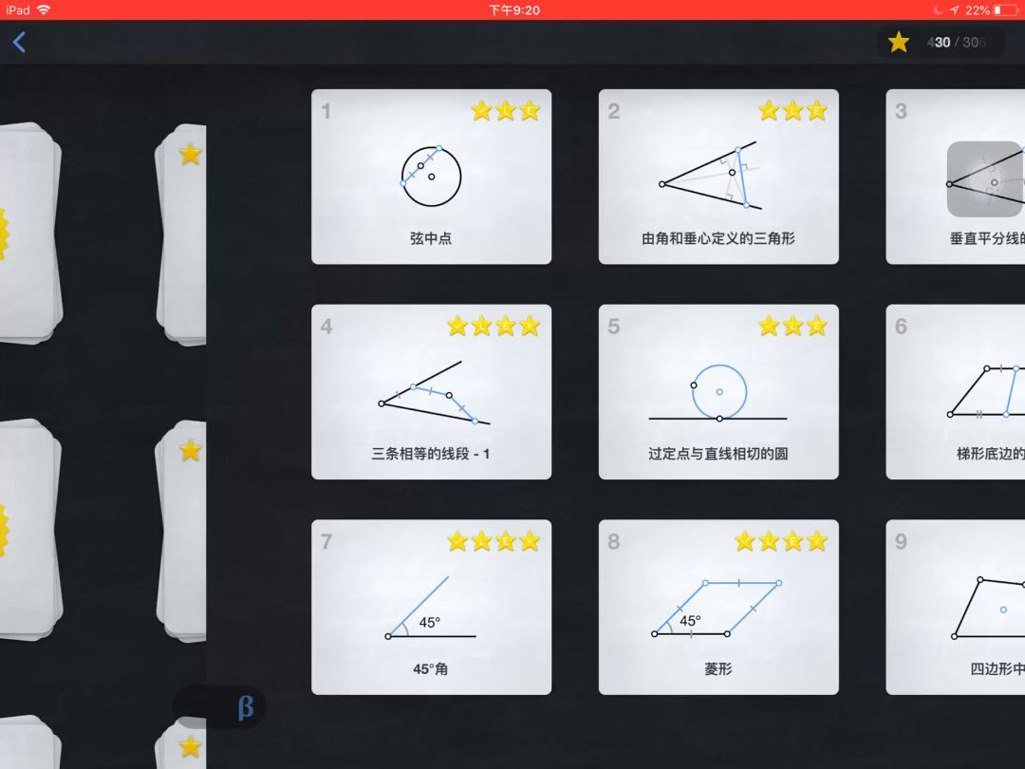The image size is (1025, 769).
Task: Select top card stack with gold star
Action: click(181, 234)
